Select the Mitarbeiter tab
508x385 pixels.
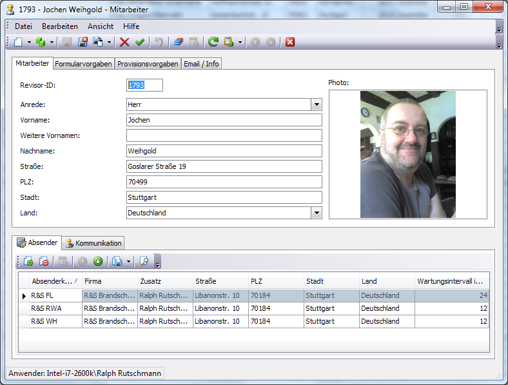32,63
